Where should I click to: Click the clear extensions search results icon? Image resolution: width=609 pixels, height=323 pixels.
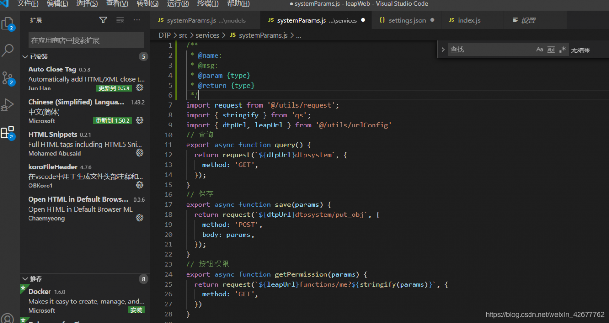click(120, 20)
